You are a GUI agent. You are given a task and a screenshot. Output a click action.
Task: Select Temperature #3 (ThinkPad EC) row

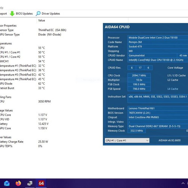[x=23, y=75]
